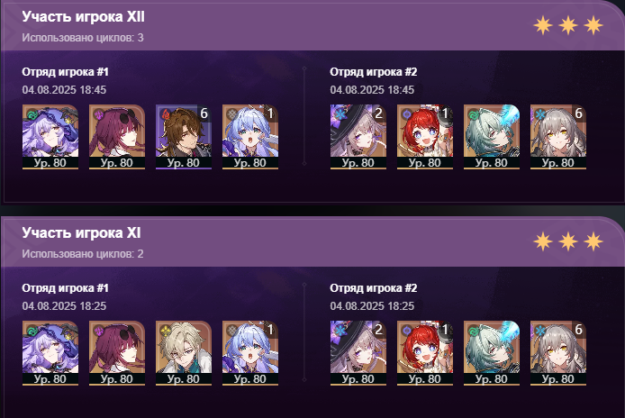
Task: Select the brown-haired character marked 6
Action: click(184, 137)
